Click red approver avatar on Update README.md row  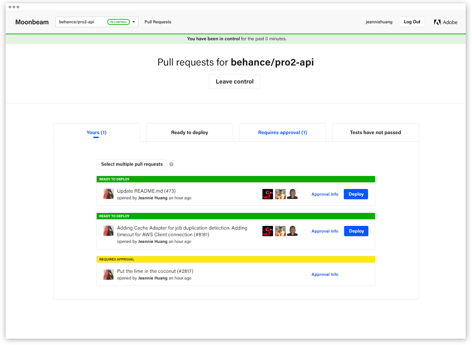(x=268, y=194)
